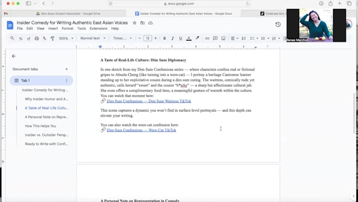This screenshot has width=358, height=202.
Task: Show Safari downloads
Action: pyautogui.click(x=321, y=4)
